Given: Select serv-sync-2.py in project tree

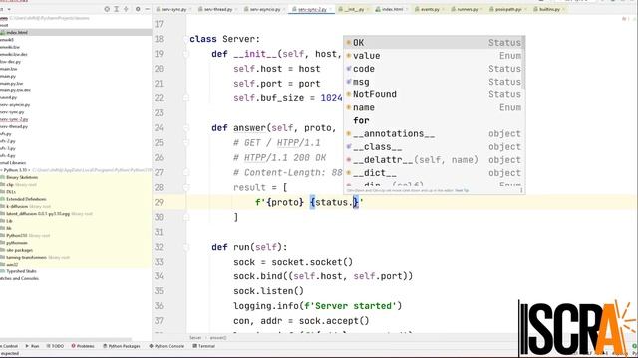Looking at the screenshot, I should pyautogui.click(x=14, y=119).
